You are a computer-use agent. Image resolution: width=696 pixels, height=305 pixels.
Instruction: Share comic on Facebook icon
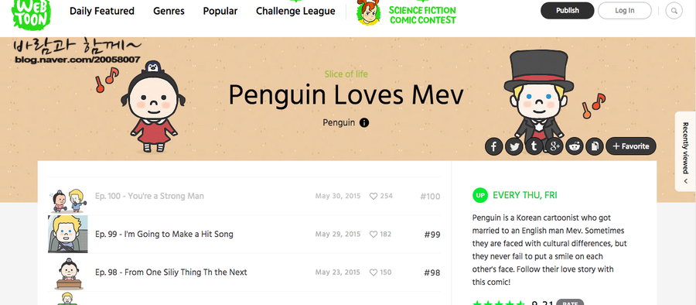[493, 146]
